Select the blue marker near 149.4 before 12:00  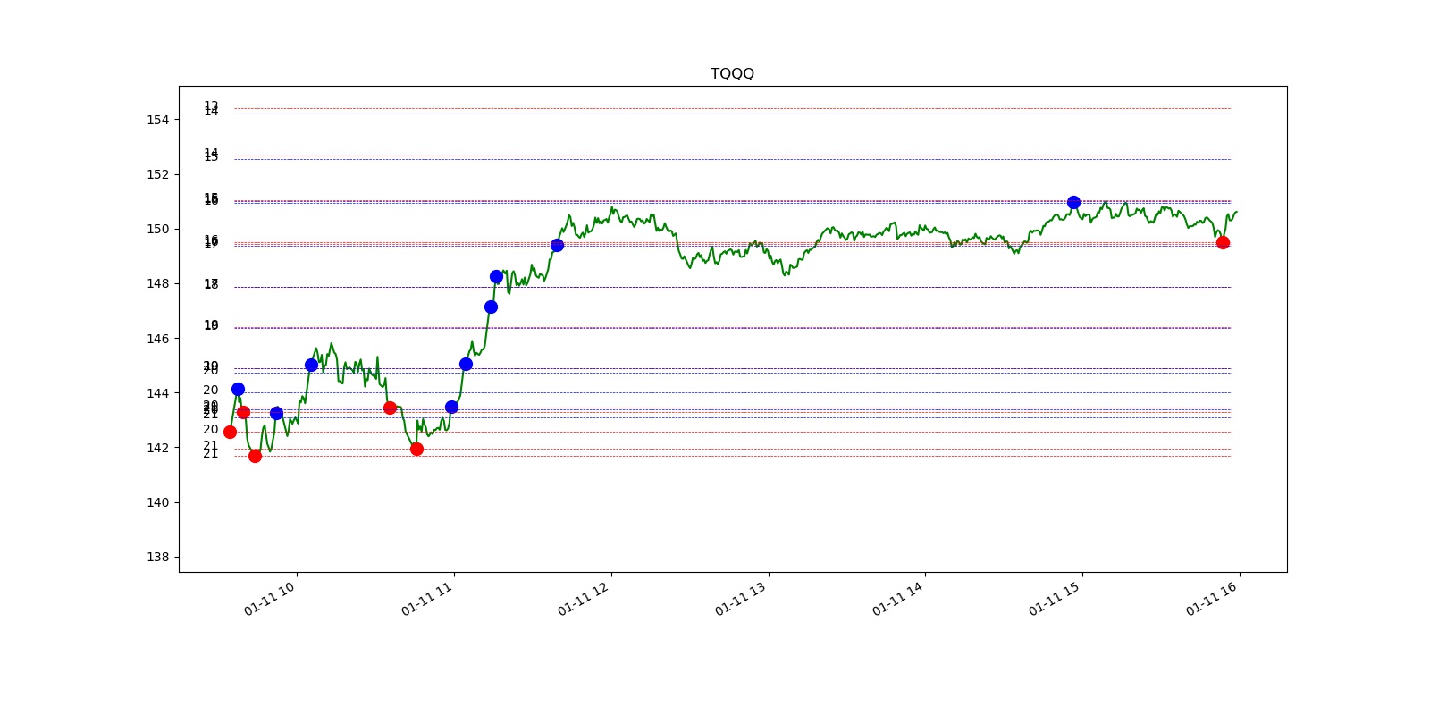tap(557, 245)
